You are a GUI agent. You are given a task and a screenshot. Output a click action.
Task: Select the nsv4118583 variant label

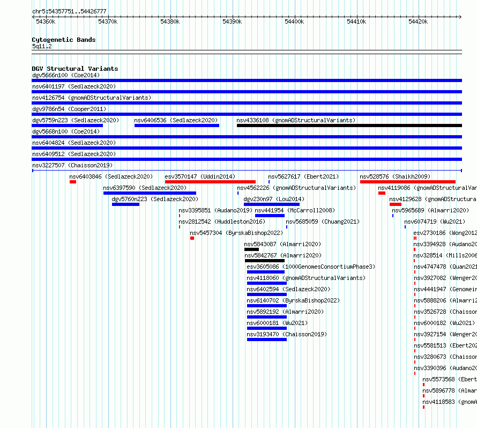(450, 402)
